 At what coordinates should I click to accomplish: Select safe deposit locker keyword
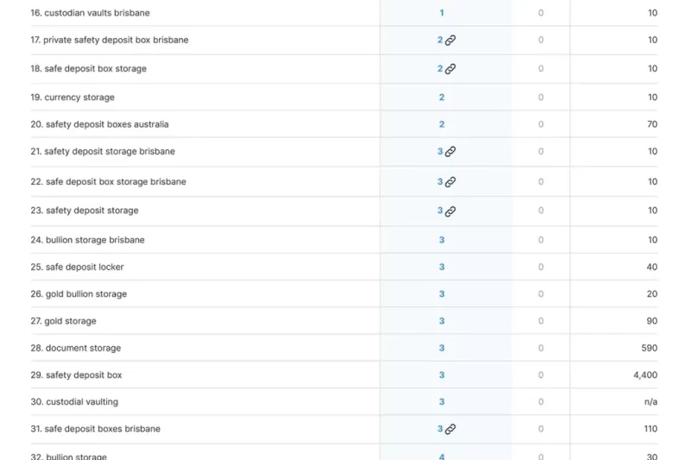[x=84, y=268]
